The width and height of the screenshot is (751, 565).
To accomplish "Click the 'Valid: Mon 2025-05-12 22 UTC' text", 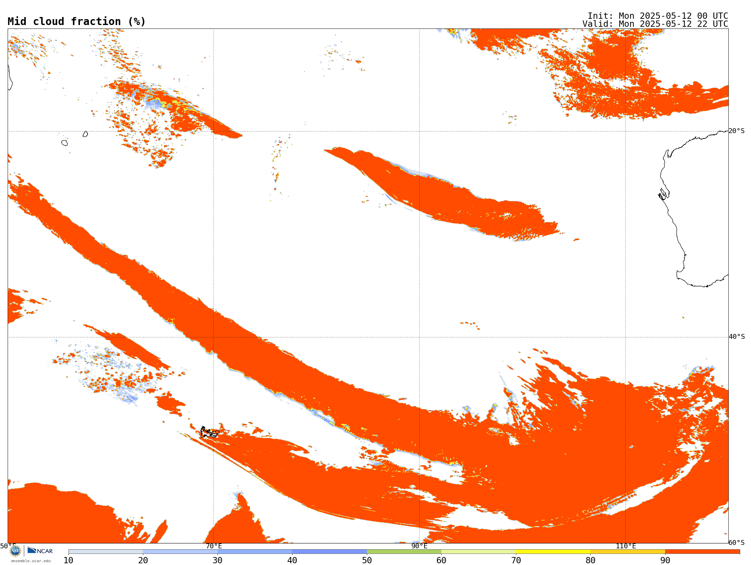I will (655, 24).
